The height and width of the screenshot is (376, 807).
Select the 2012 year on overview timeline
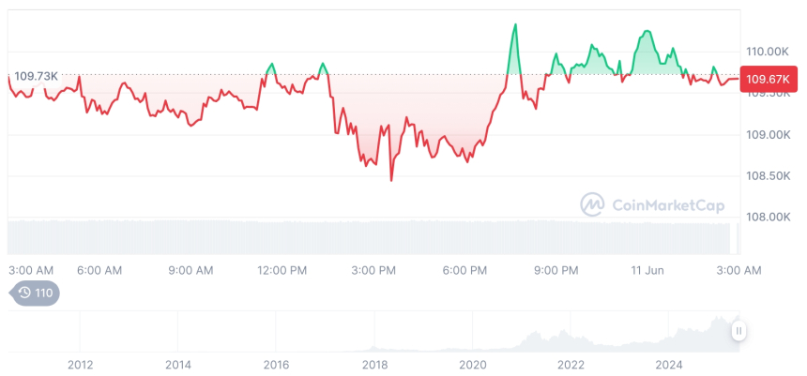[x=80, y=365]
